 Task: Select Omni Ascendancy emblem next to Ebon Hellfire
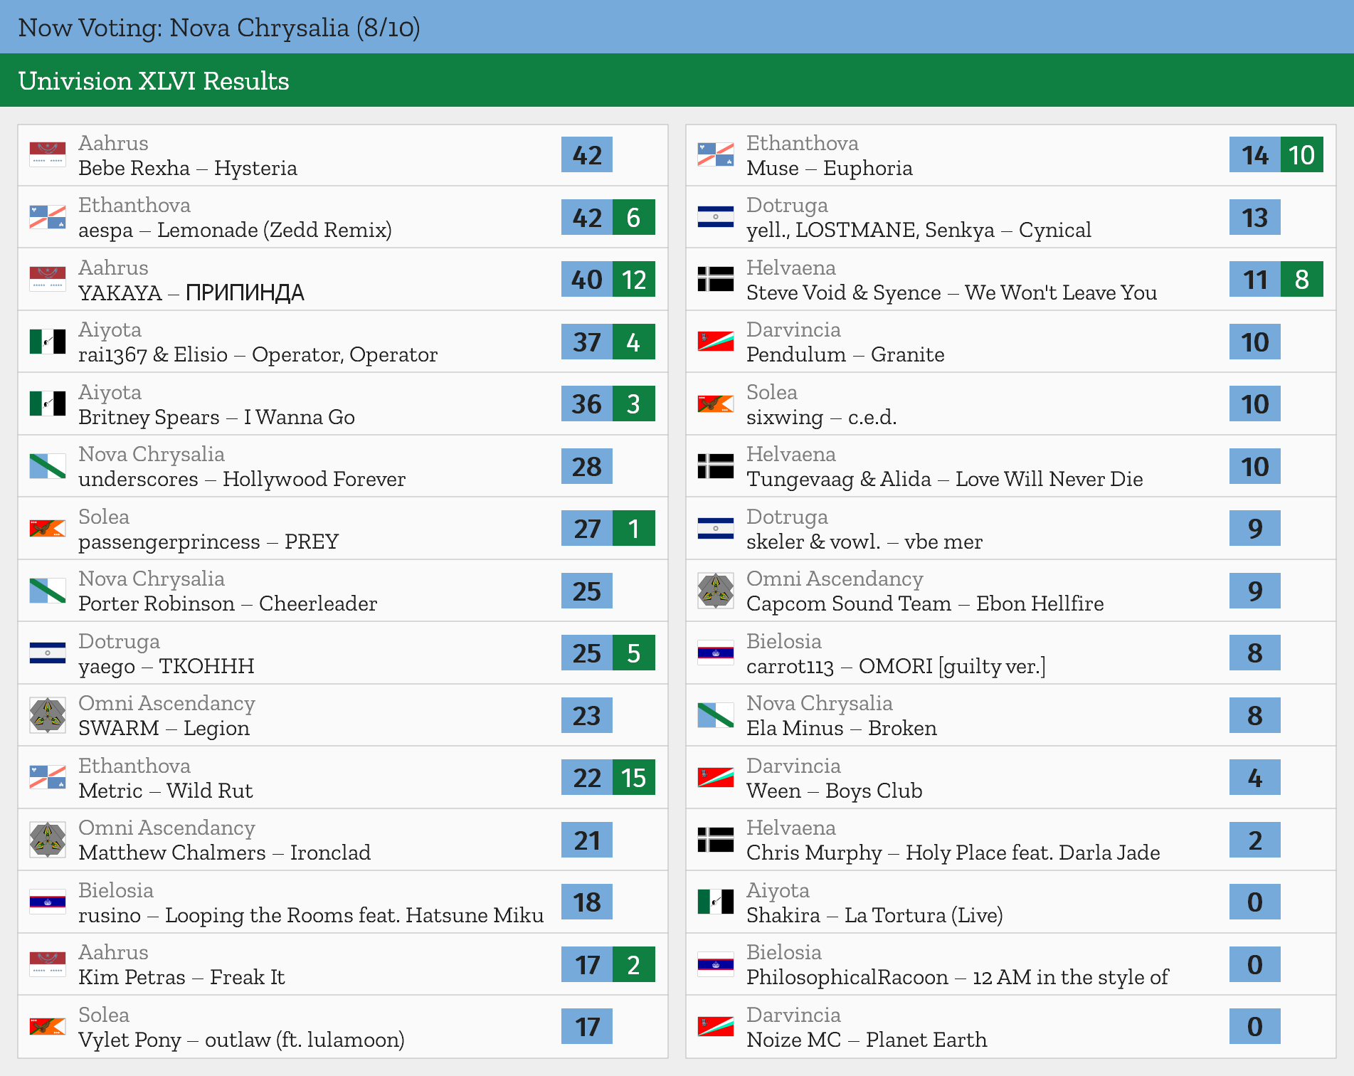coord(716,591)
